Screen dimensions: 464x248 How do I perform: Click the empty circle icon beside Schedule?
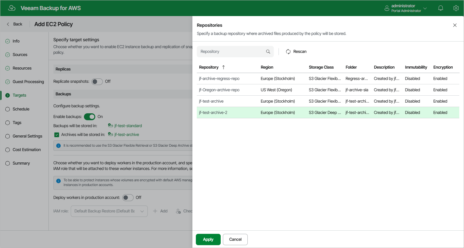tap(8, 109)
